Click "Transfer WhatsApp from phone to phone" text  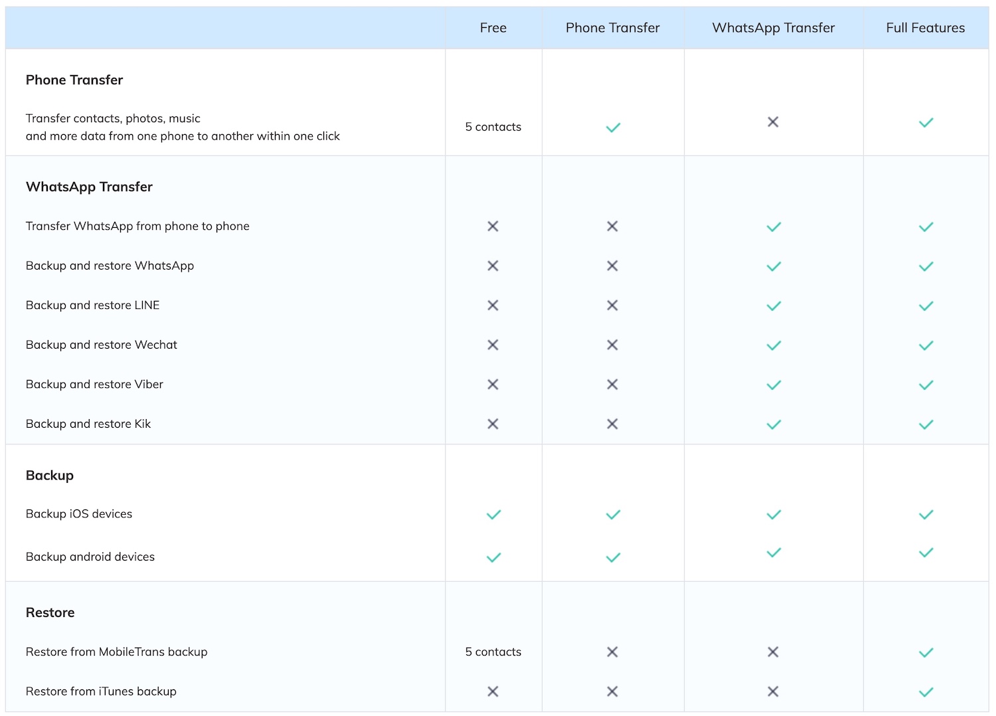(x=137, y=226)
